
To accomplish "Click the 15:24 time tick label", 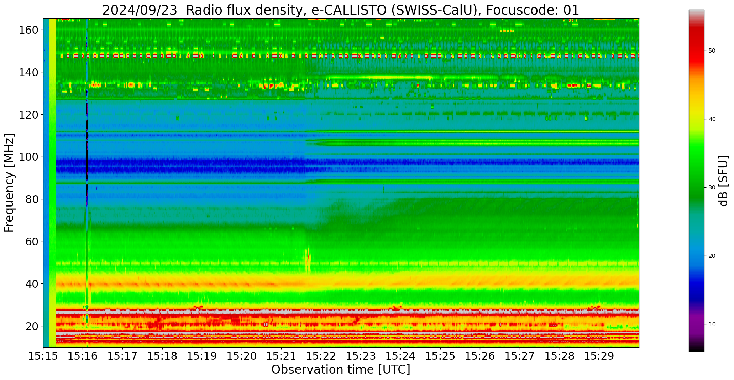I will point(400,356).
